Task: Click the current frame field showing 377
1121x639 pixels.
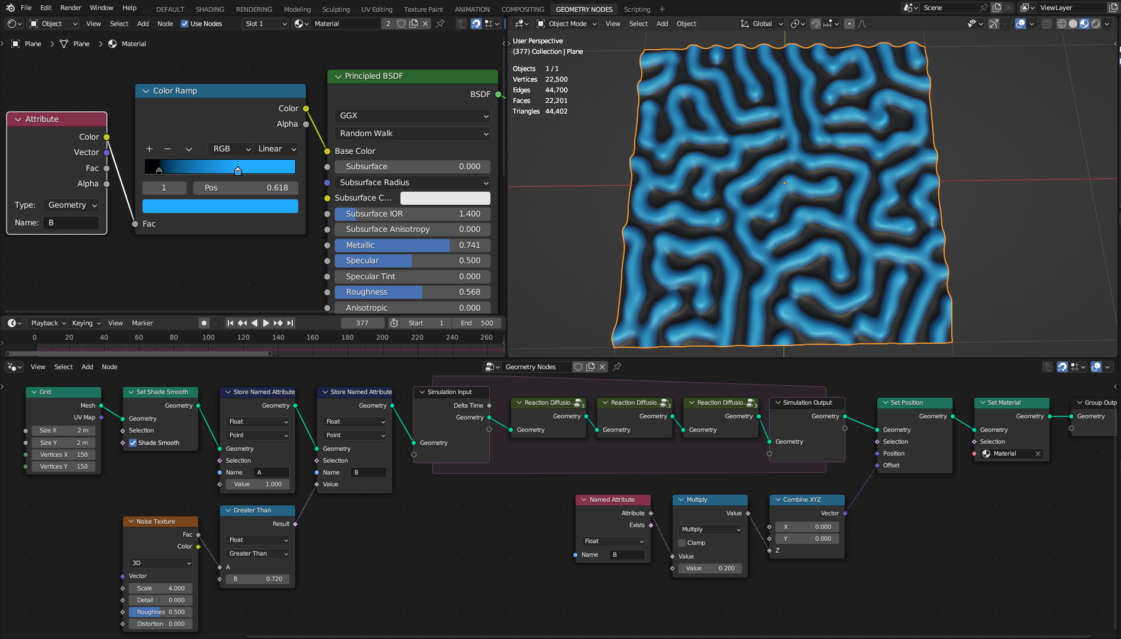Action: pyautogui.click(x=363, y=323)
